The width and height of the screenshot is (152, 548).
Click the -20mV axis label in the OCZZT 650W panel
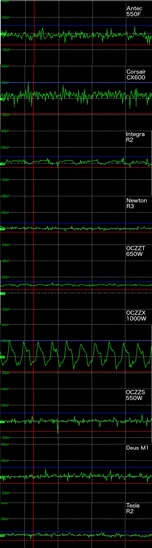point(5,309)
